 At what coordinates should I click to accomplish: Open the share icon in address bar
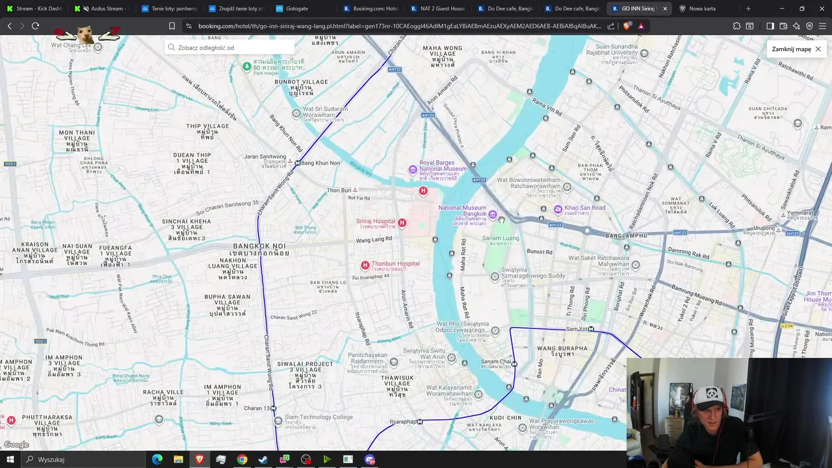[x=611, y=26]
